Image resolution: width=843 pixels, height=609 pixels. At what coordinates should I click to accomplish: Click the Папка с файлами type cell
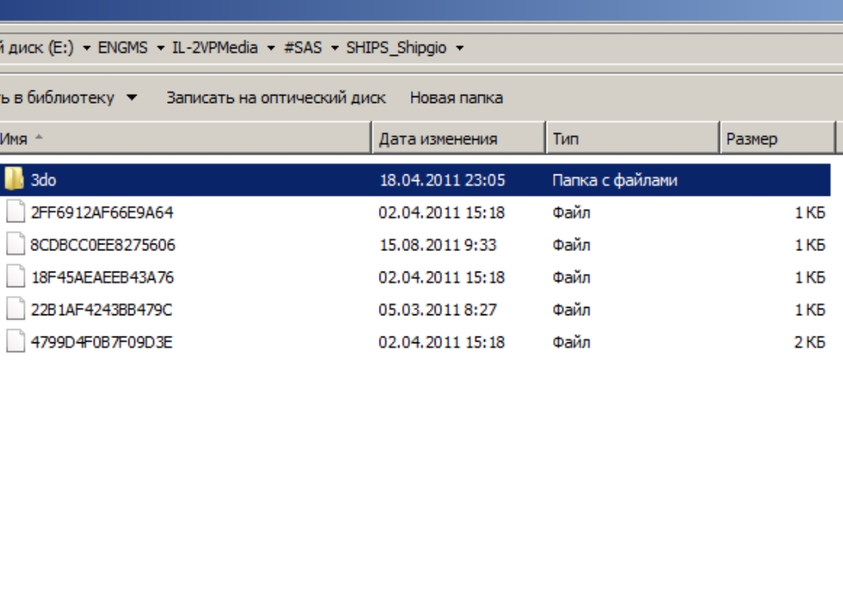tap(614, 180)
